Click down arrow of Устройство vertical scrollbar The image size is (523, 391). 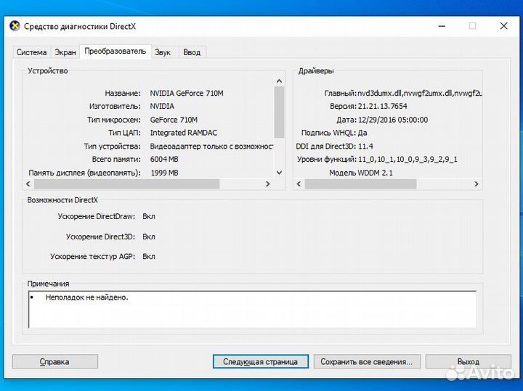[x=279, y=173]
